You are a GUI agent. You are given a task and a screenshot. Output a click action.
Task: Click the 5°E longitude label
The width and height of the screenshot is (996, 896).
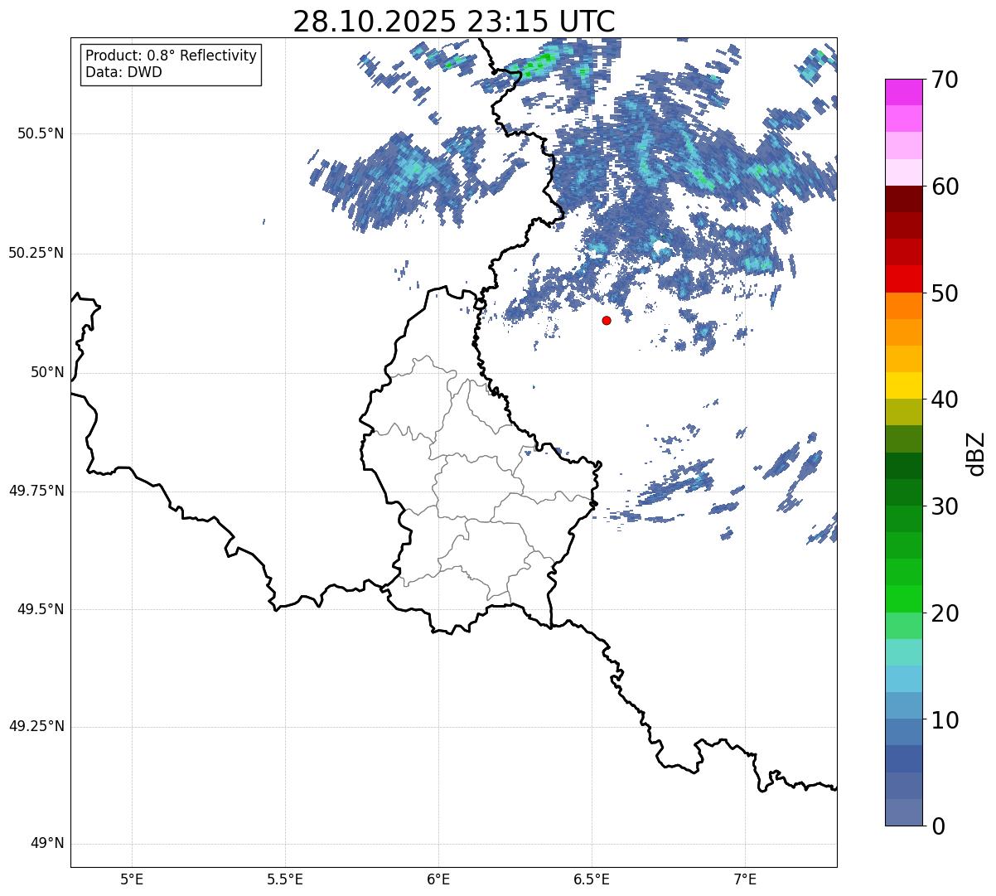pos(132,879)
